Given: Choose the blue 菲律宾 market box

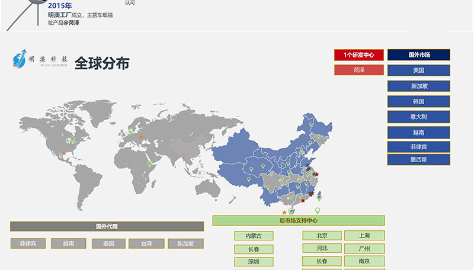Looking at the screenshot, I should point(419,147).
